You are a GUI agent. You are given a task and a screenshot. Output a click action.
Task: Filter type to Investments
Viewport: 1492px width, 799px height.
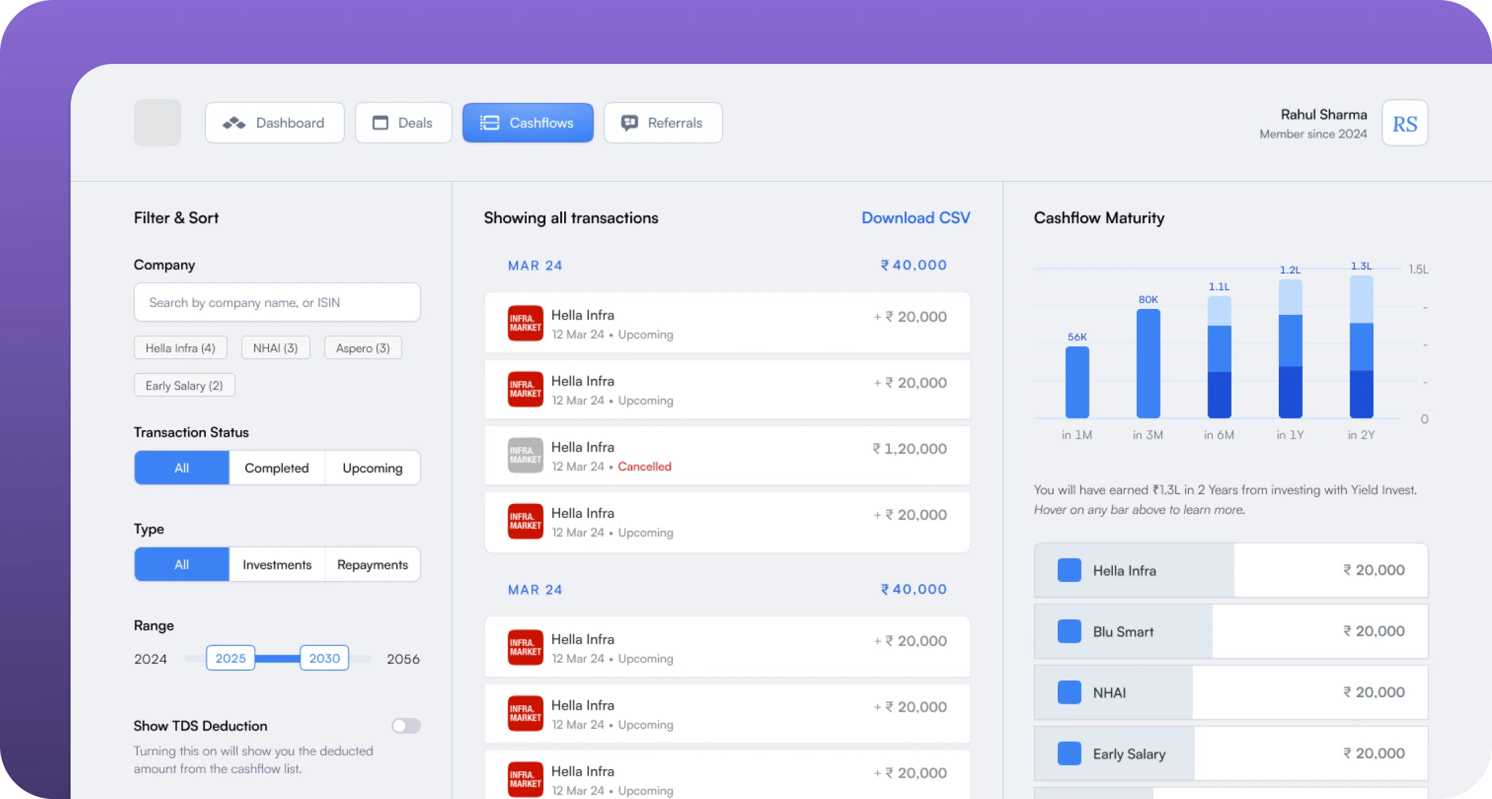[x=276, y=564]
